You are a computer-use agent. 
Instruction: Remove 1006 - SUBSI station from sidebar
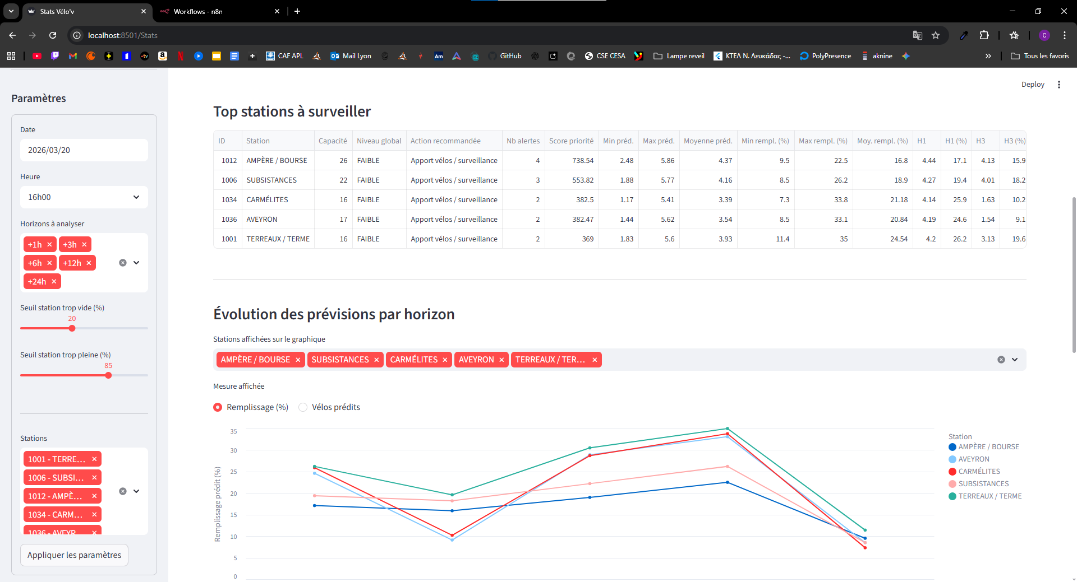coord(94,478)
